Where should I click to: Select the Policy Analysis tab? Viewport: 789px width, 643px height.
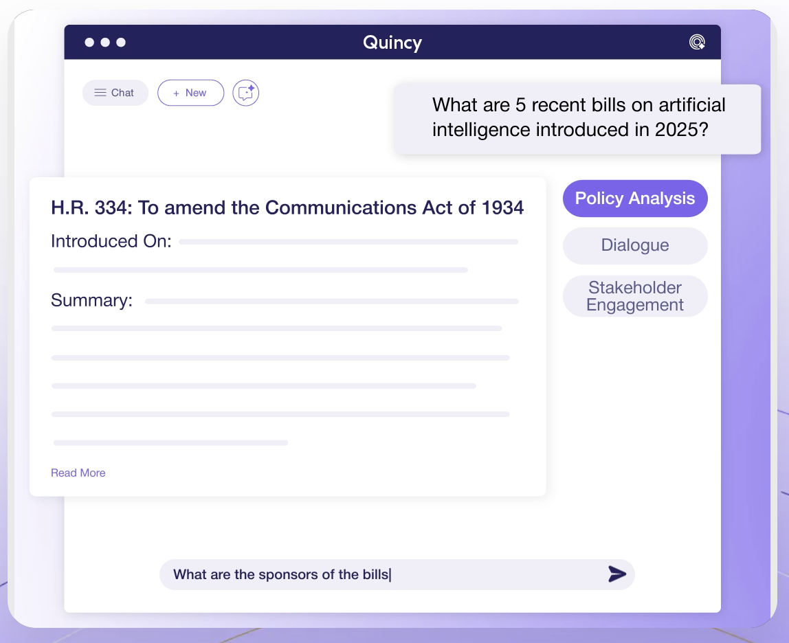click(x=635, y=199)
